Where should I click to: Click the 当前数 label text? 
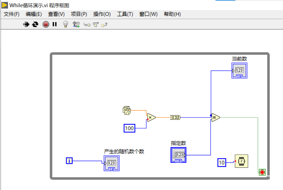[x=240, y=59]
